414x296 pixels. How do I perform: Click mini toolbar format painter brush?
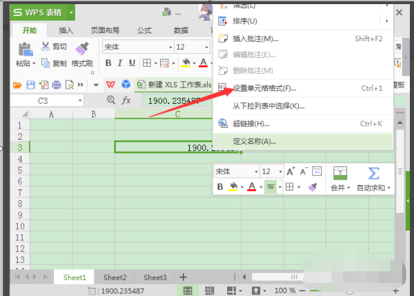tap(313, 187)
